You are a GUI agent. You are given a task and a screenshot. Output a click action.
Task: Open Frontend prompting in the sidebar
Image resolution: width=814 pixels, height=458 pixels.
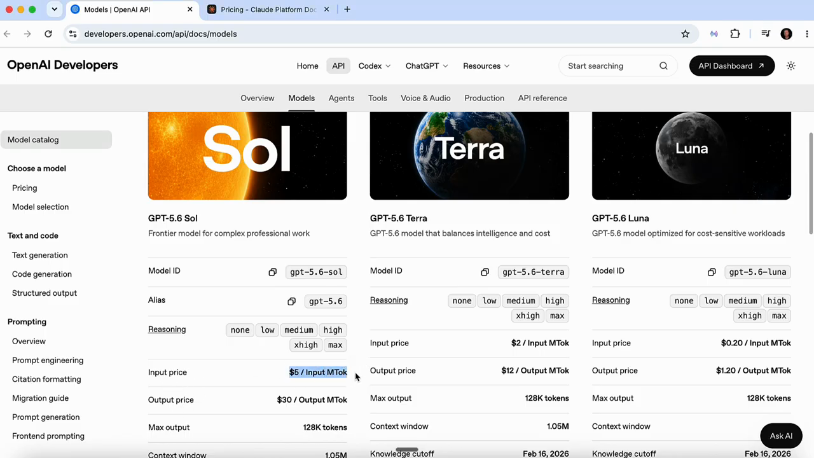click(48, 436)
